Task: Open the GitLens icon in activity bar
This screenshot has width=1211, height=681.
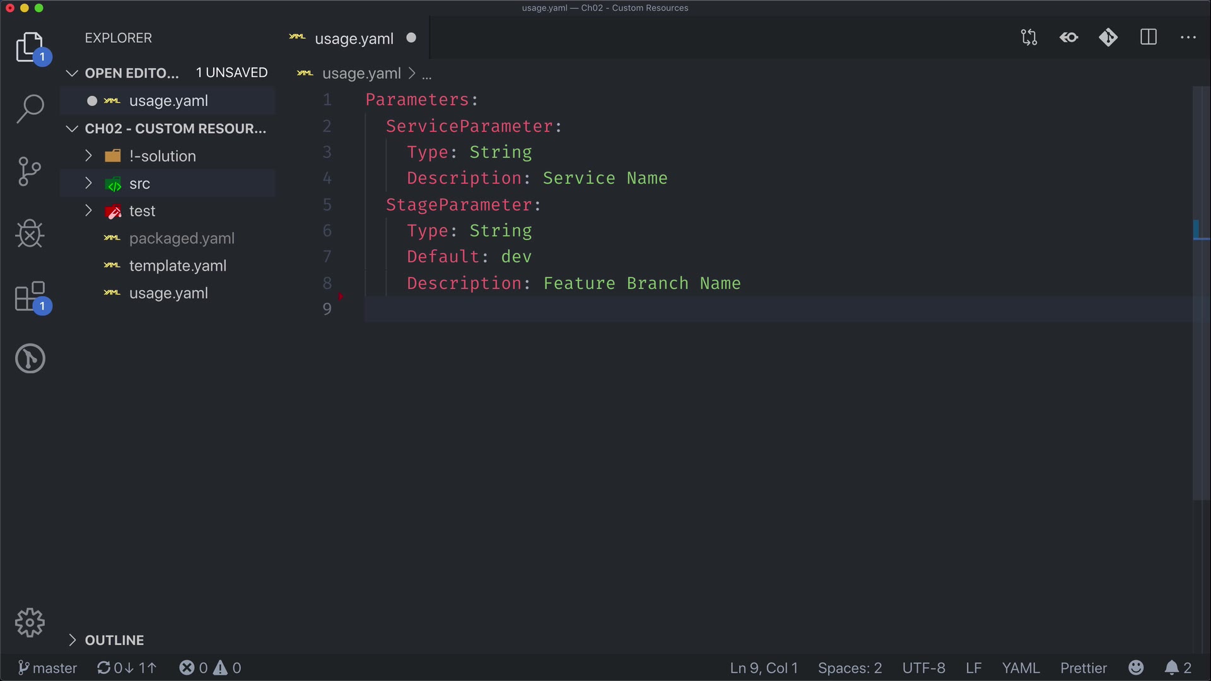Action: click(30, 358)
